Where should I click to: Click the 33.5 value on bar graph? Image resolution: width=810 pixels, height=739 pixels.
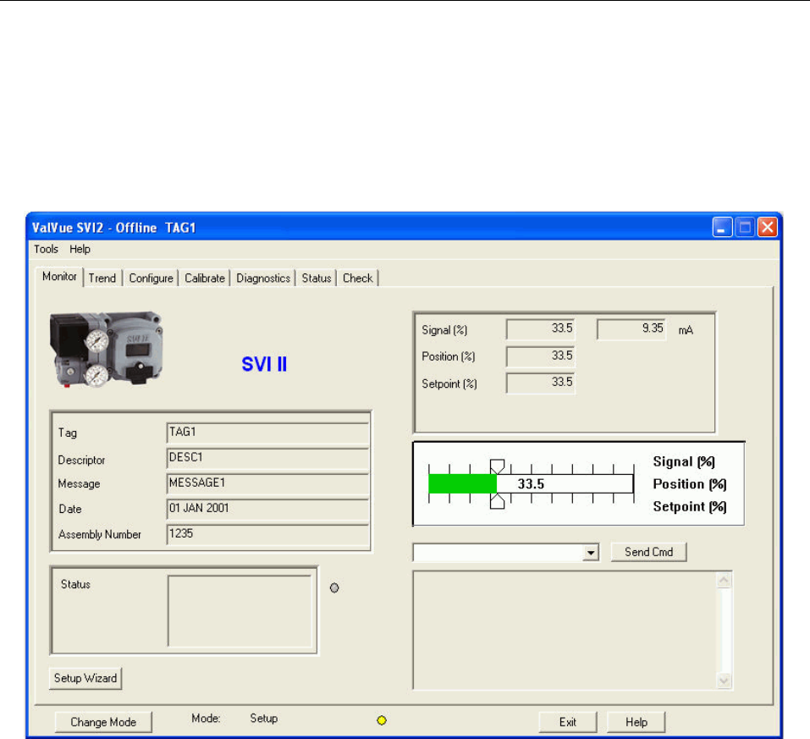coord(531,484)
